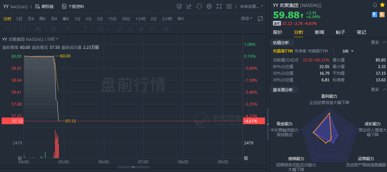Switch to the 5日 timeframe

point(20,19)
